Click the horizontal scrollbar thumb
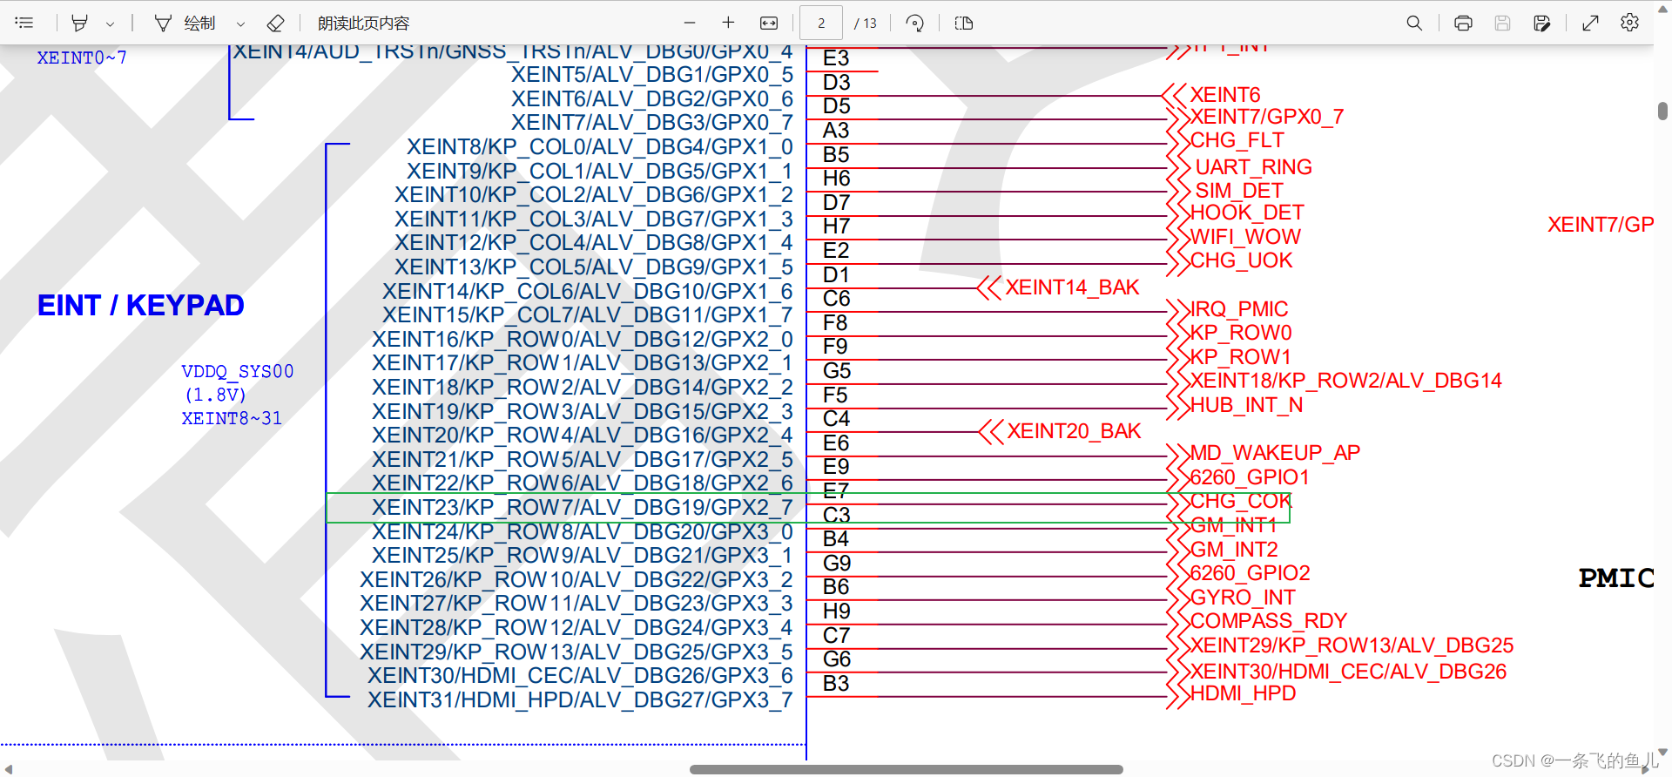Viewport: 1672px width, 777px height. coord(906,770)
